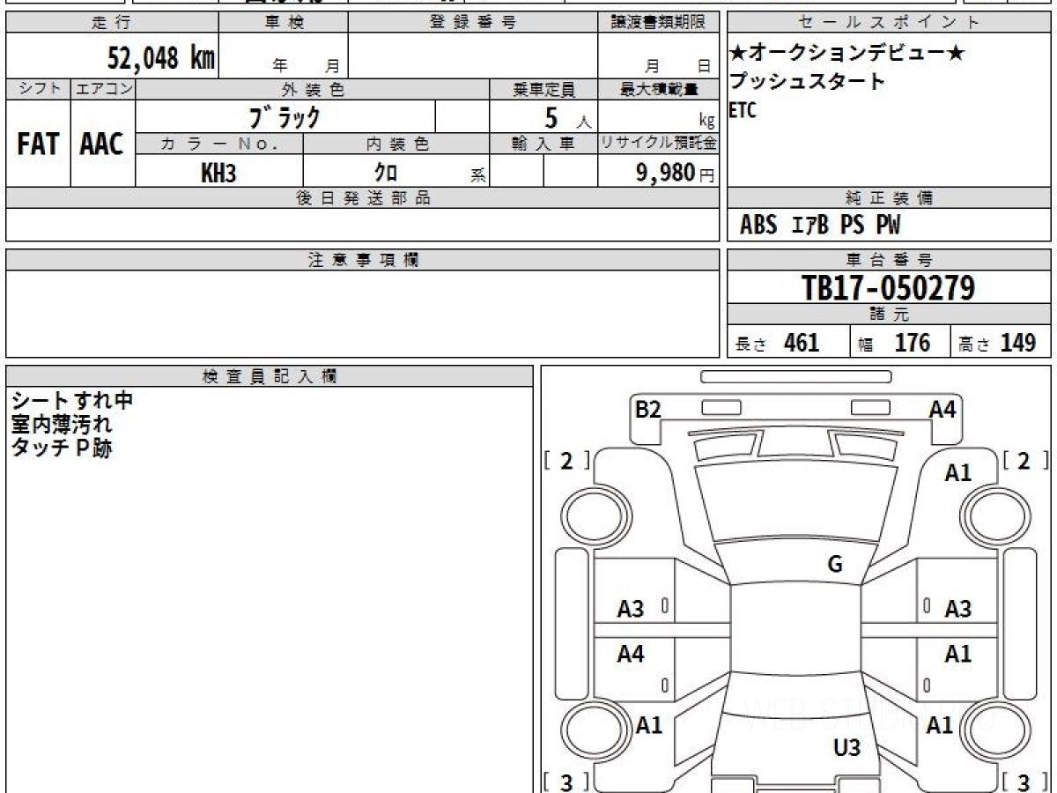Image resolution: width=1057 pixels, height=793 pixels.
Task: Click the 譲渡書類期限 header
Action: (x=658, y=23)
